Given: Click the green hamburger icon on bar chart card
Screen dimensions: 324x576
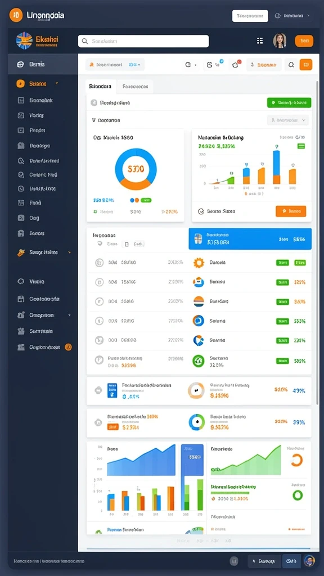Looking at the screenshot, I should [301, 146].
